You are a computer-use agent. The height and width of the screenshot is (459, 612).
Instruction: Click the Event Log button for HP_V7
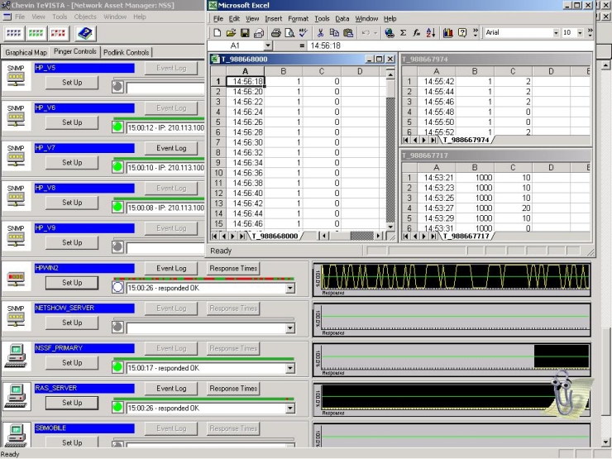click(171, 148)
